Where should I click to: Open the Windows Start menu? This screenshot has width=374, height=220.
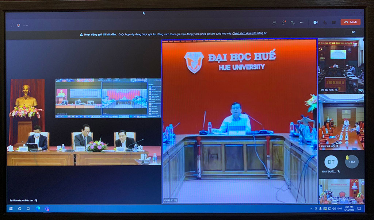[x=11, y=209]
